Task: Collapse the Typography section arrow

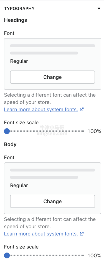Action: click(99, 8)
